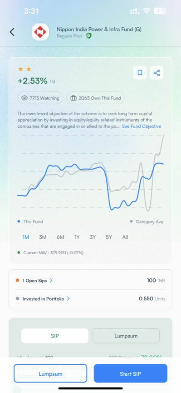The width and height of the screenshot is (181, 393).
Task: Expand the 1 Open Sips chevron
Action: click(x=51, y=281)
